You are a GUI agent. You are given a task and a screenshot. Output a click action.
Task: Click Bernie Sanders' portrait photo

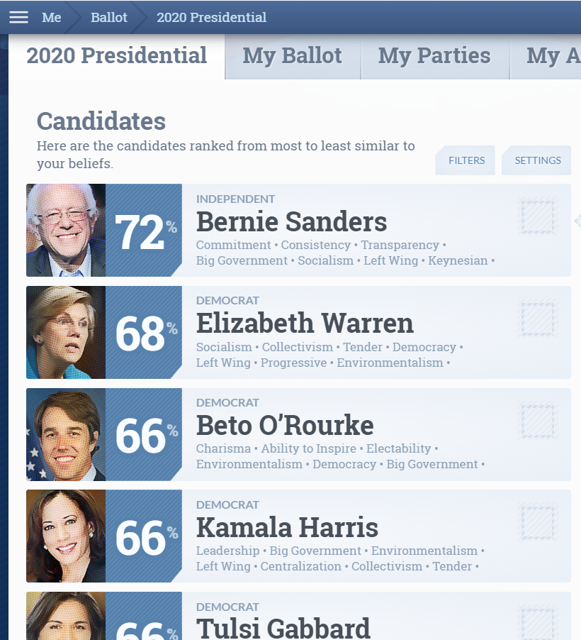click(66, 230)
